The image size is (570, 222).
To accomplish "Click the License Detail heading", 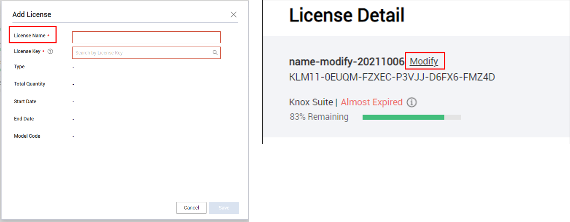I will pos(347,15).
